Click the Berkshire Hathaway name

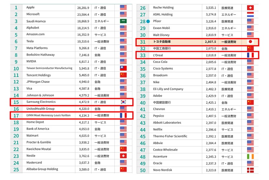tap(41, 55)
